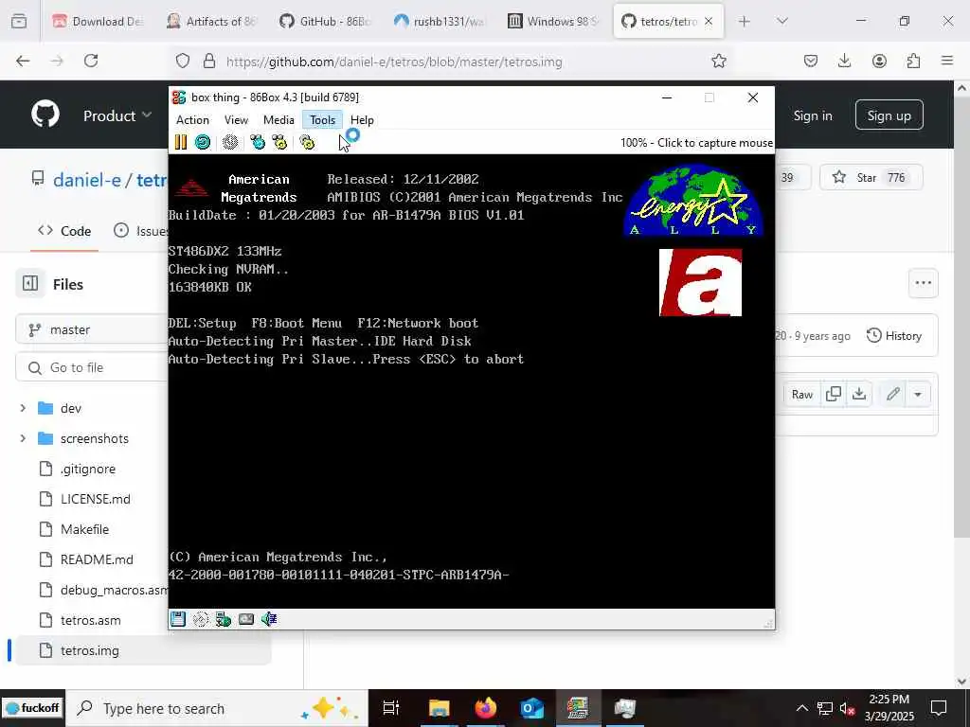Open tetros.asm in file tree

(x=90, y=620)
